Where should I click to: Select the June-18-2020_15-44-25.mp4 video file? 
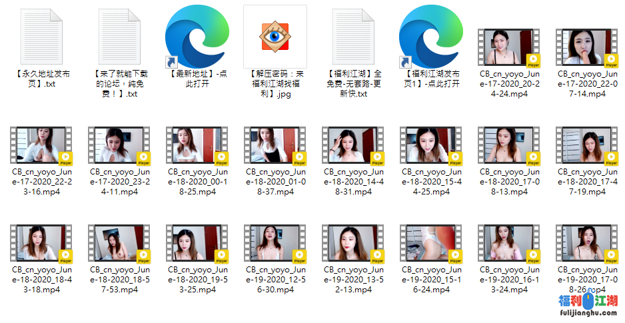(430, 145)
